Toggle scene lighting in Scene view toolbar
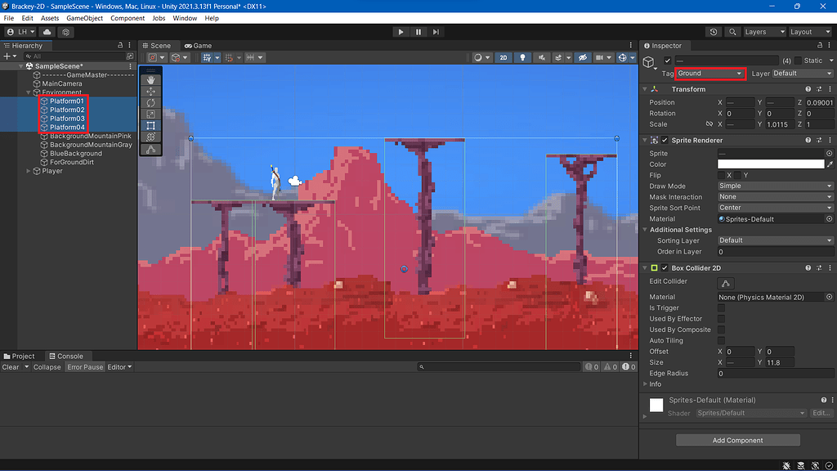 (522, 57)
